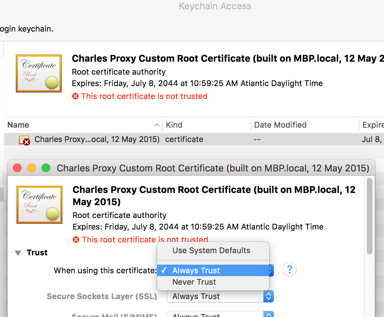The width and height of the screenshot is (384, 317).
Task: Click the Expires date line in the dialog
Action: pos(198,227)
